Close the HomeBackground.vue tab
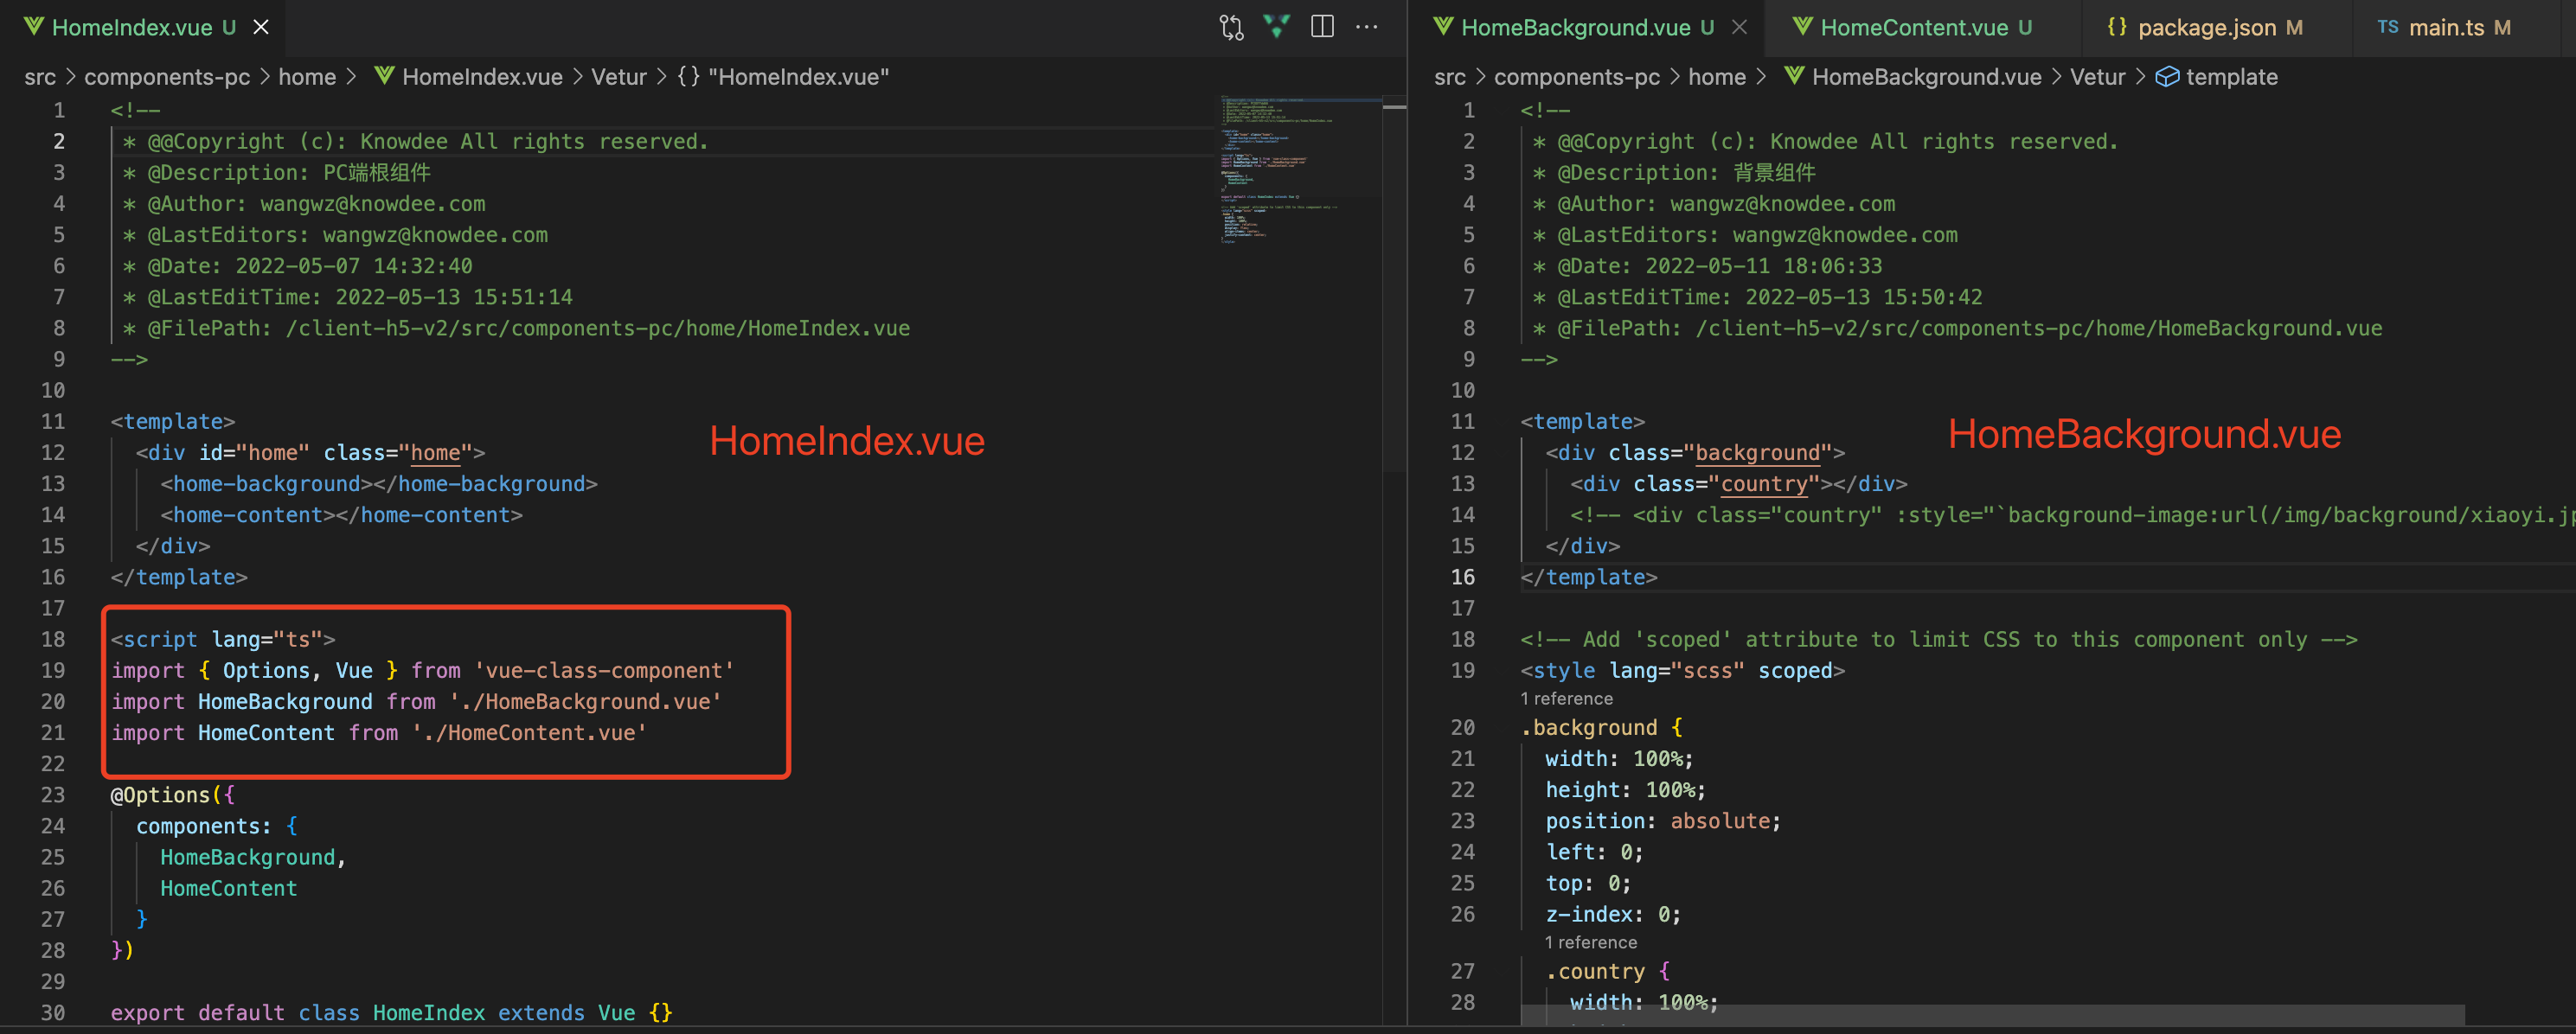The image size is (2576, 1034). pyautogui.click(x=1740, y=27)
